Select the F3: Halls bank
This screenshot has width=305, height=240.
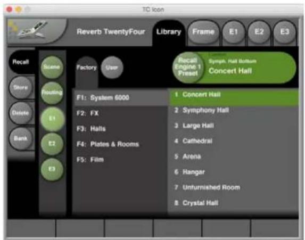[121, 129]
